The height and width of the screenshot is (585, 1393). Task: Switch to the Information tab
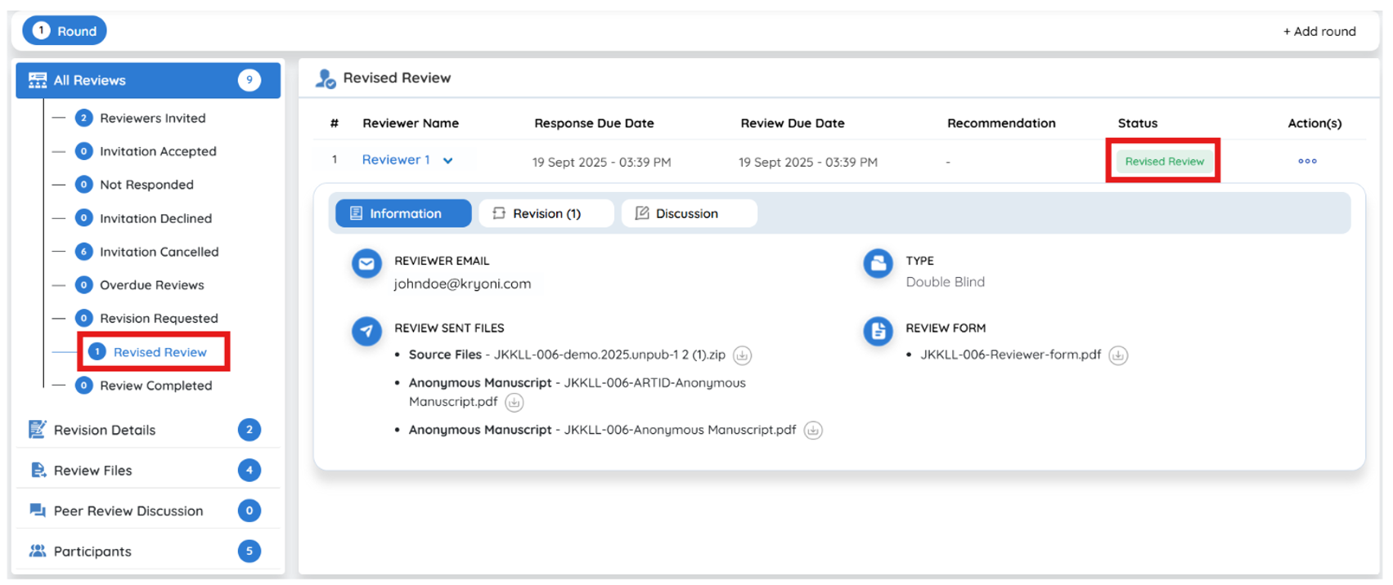[403, 213]
